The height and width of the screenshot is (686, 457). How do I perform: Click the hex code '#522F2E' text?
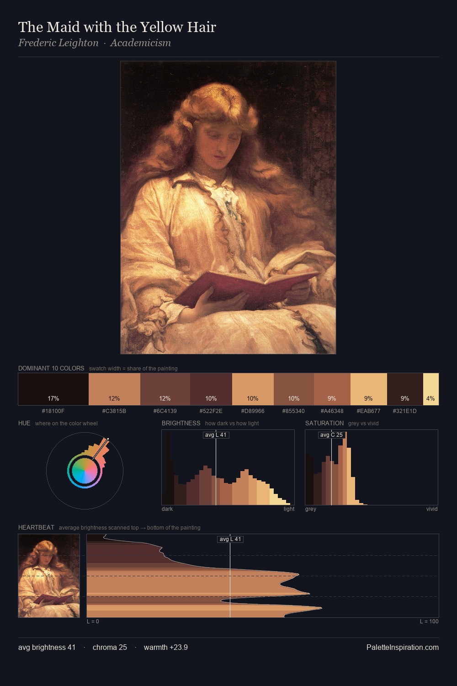tap(211, 411)
